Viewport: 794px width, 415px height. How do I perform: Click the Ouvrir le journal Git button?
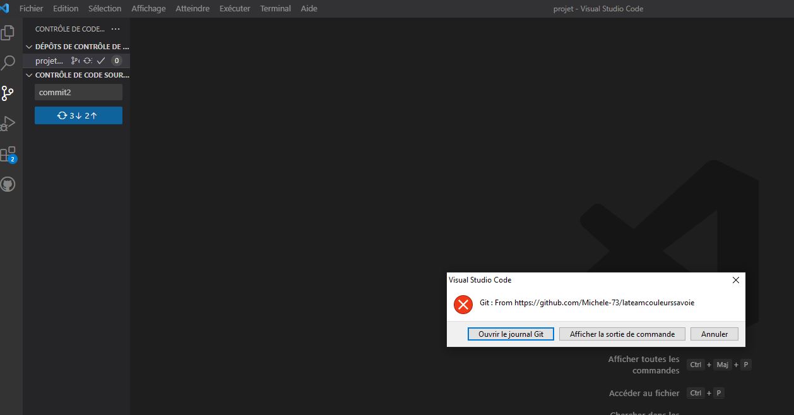tap(511, 334)
